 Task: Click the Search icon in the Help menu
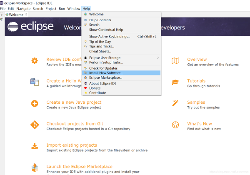pos(85,25)
